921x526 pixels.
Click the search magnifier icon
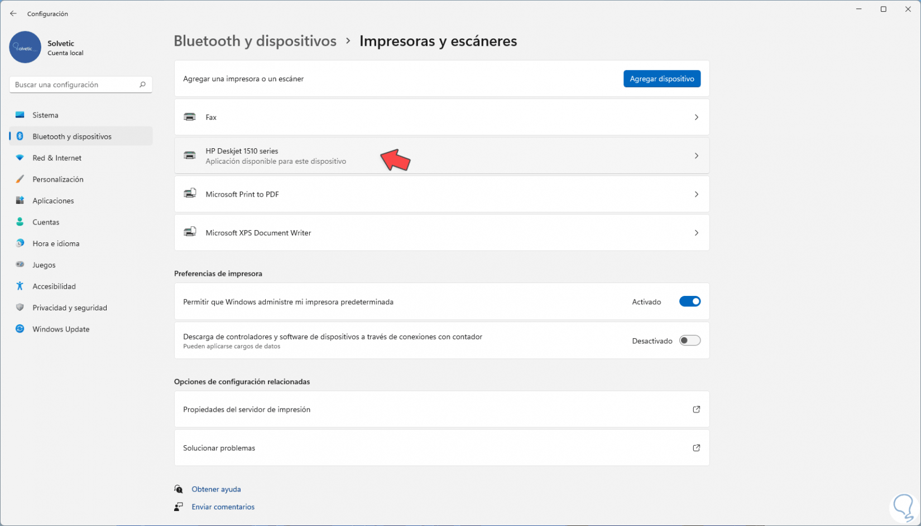pos(142,85)
